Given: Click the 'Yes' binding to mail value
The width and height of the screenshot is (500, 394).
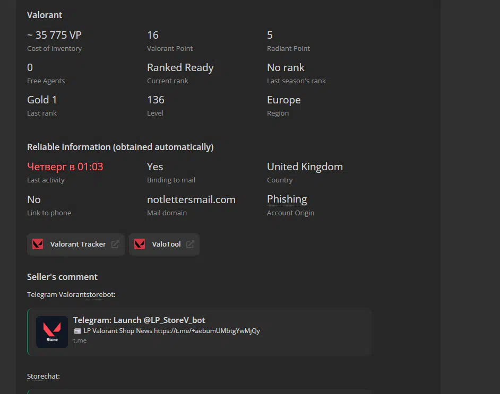Looking at the screenshot, I should [x=155, y=167].
